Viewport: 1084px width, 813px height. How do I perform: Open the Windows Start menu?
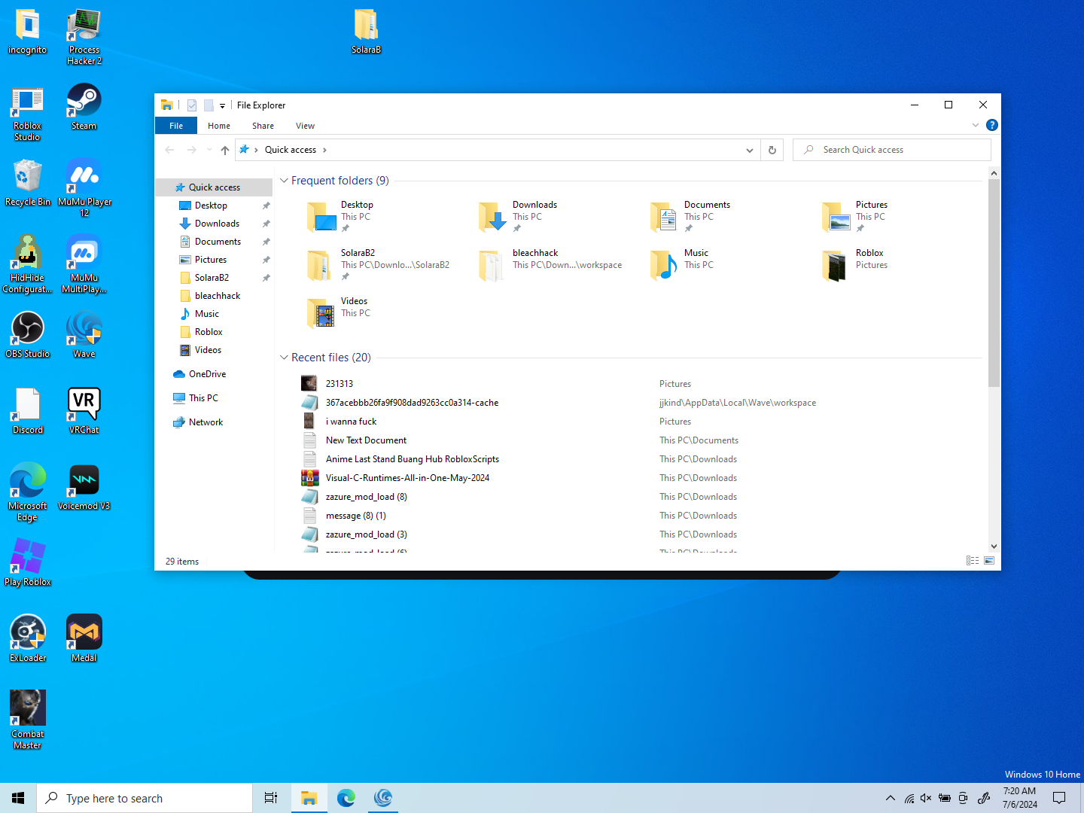click(18, 798)
